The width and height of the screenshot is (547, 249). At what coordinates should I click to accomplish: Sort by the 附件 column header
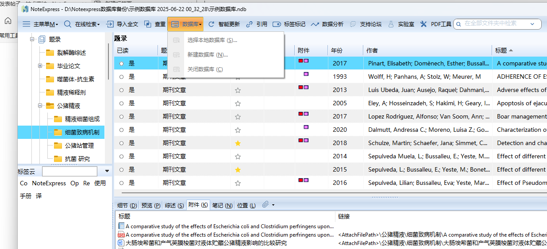click(x=311, y=50)
